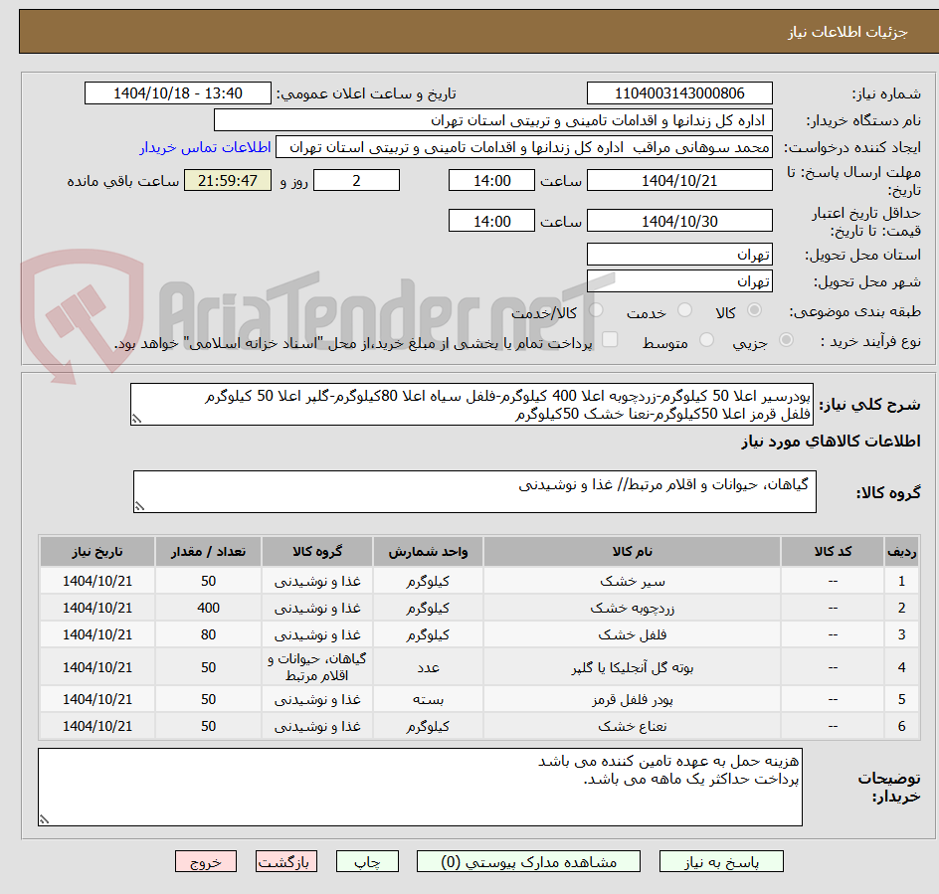The width and height of the screenshot is (939, 894).
Task: Click the نام کالا column header
Action: tap(632, 552)
